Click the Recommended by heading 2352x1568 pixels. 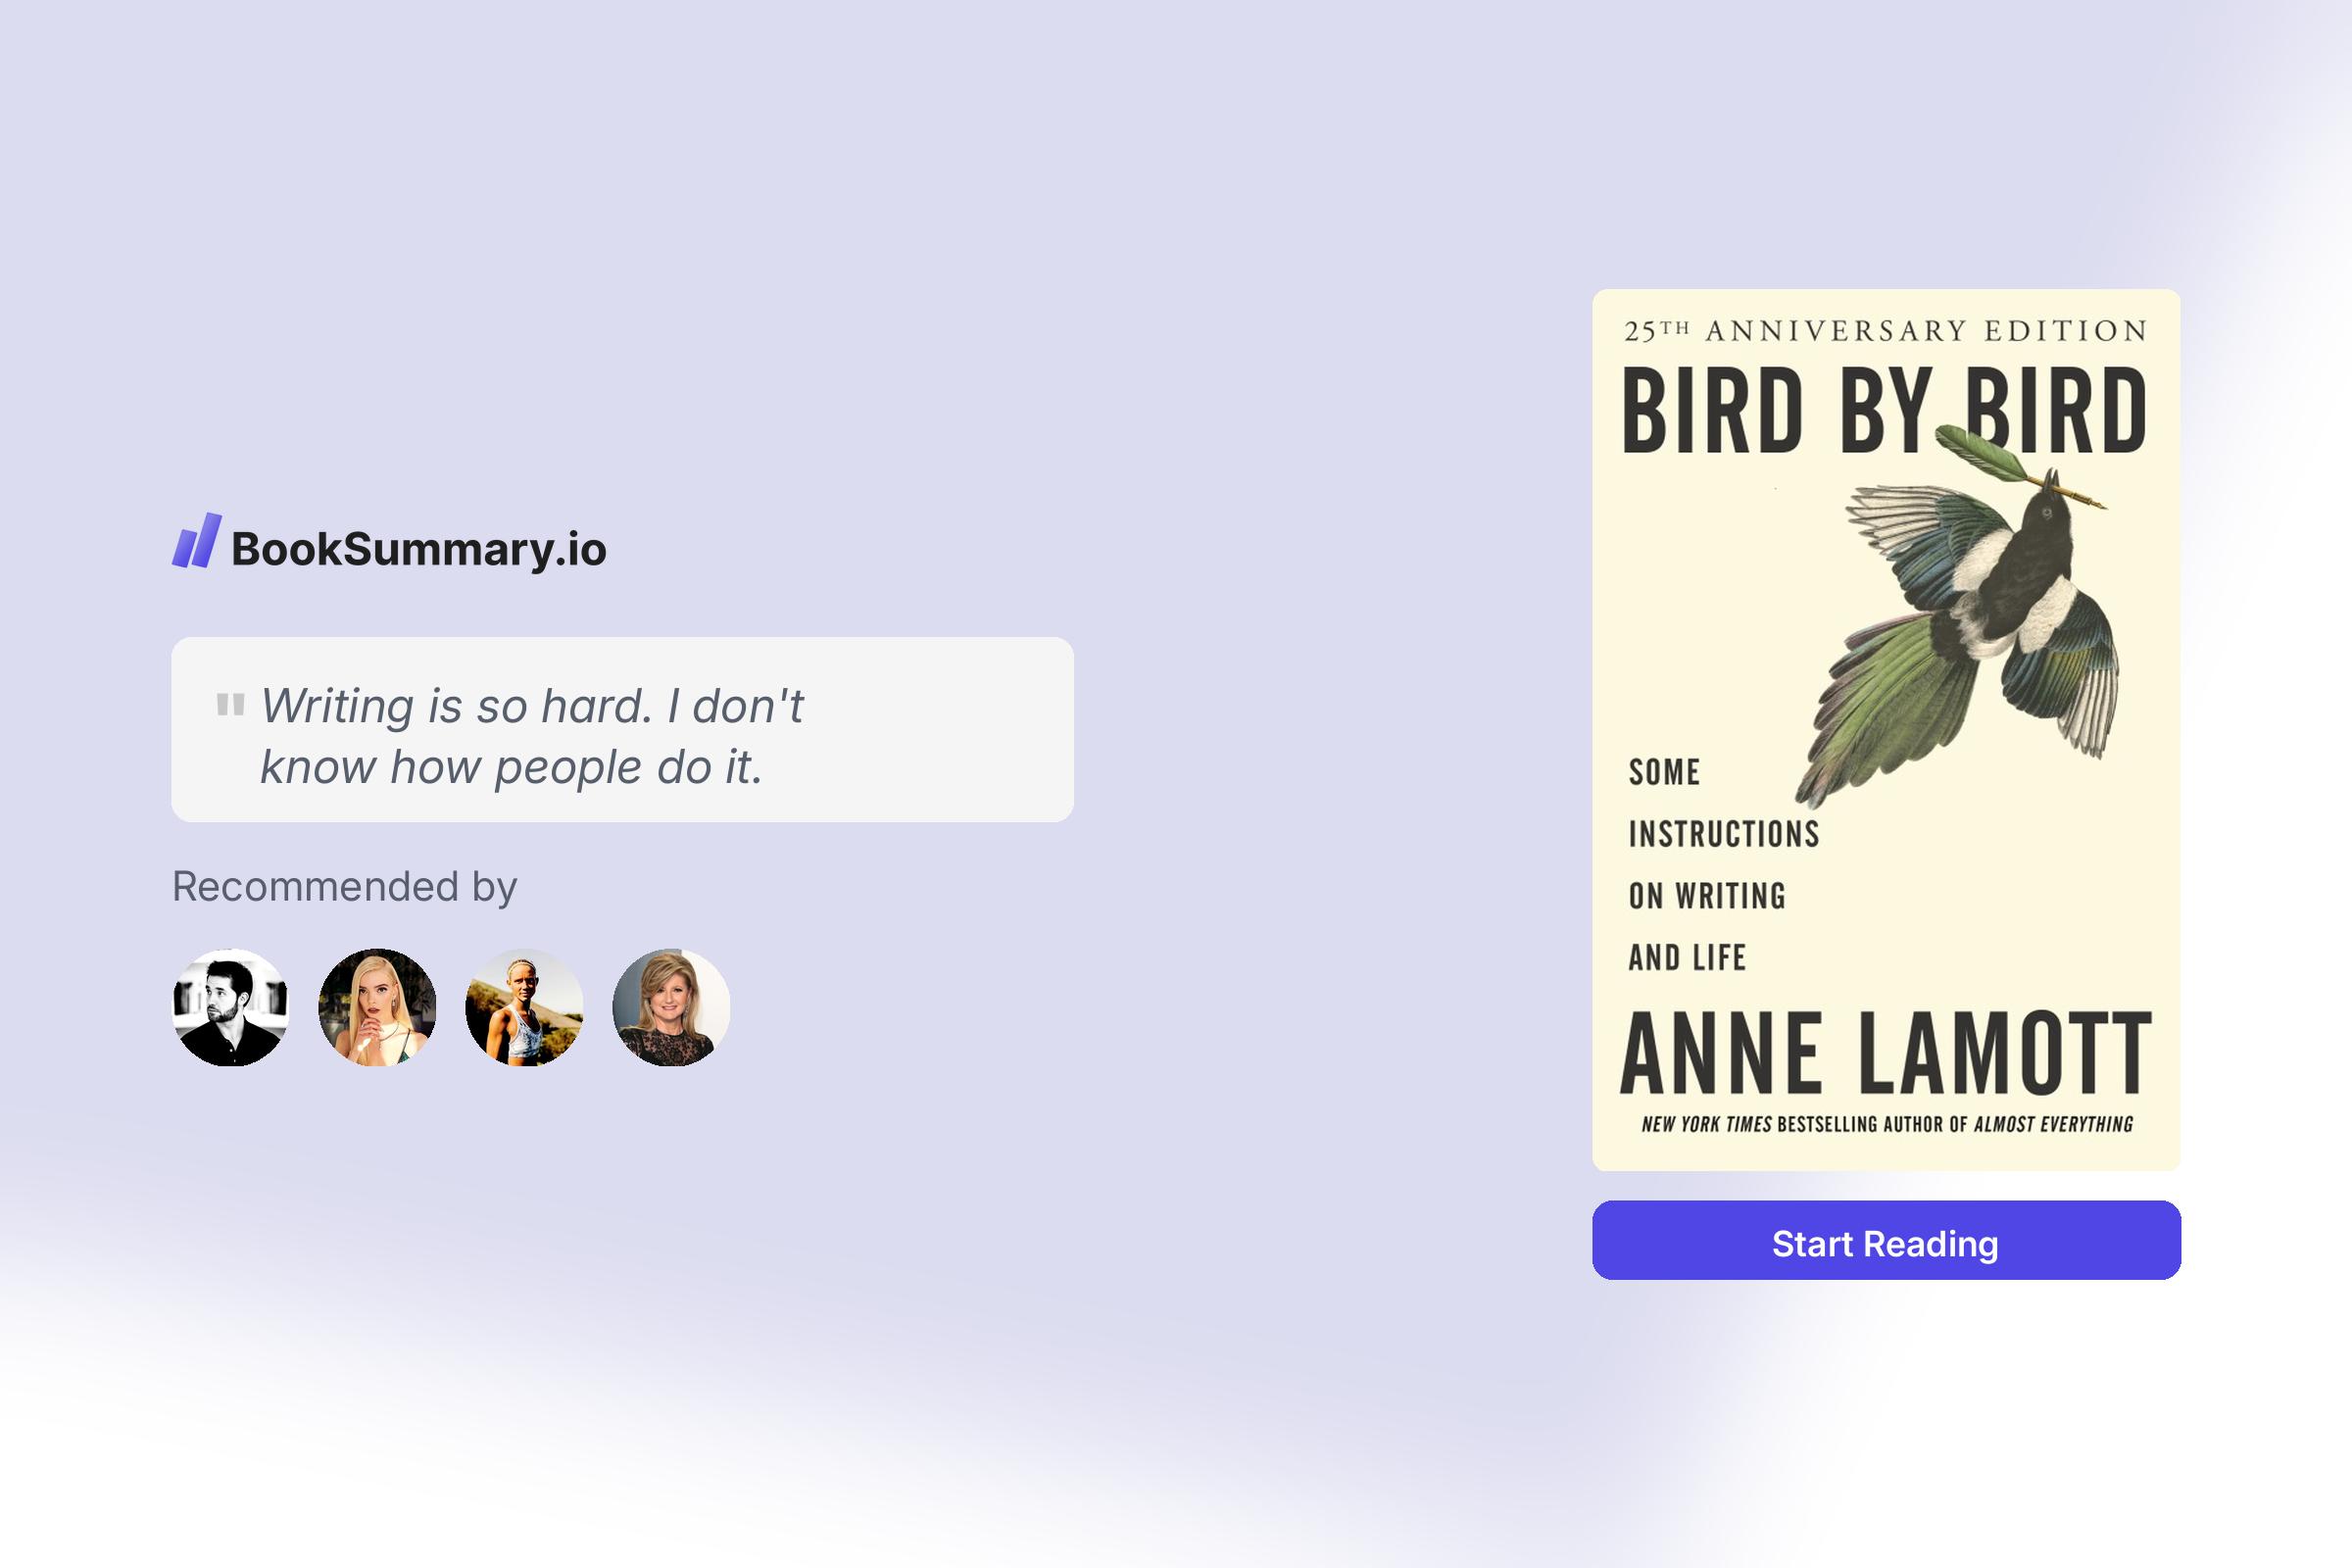[345, 885]
